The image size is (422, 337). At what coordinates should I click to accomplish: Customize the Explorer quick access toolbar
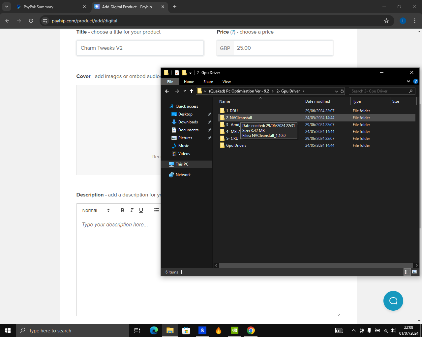pyautogui.click(x=190, y=73)
